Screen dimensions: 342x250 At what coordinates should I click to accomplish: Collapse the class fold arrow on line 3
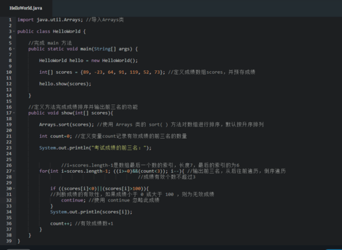coord(14,31)
